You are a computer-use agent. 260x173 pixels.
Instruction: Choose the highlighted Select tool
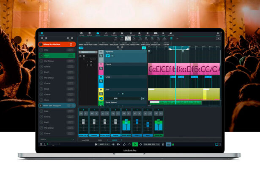(128, 39)
